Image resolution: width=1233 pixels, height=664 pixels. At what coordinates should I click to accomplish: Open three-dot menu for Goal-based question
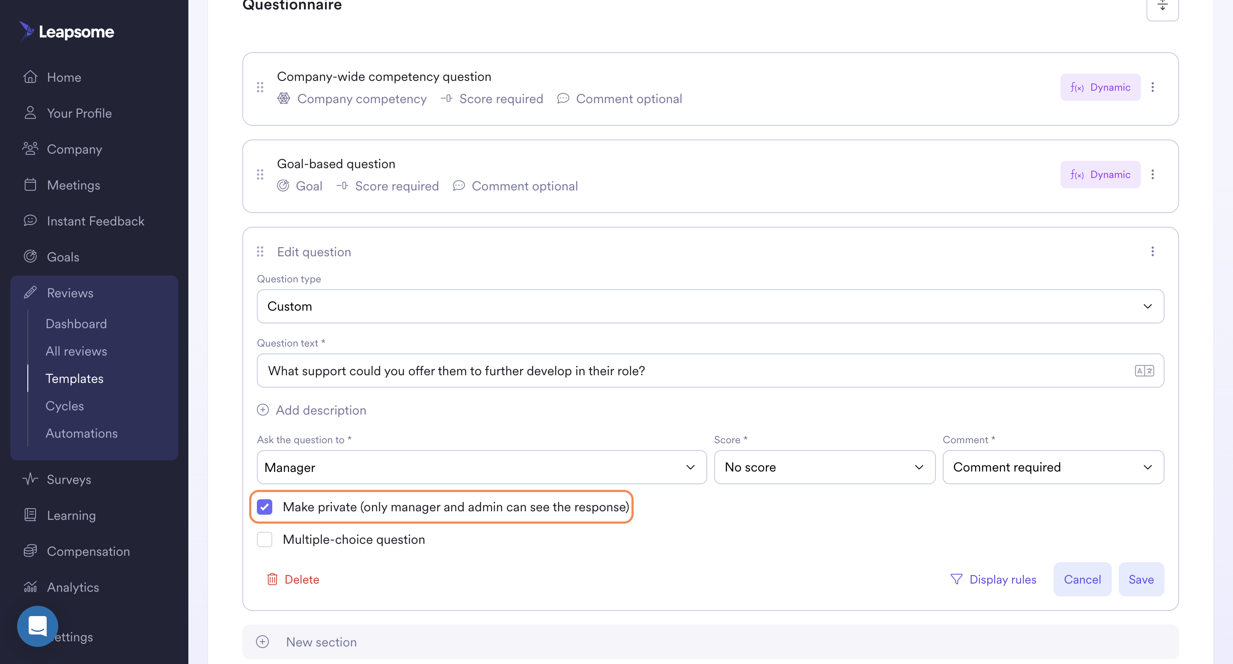click(x=1153, y=174)
